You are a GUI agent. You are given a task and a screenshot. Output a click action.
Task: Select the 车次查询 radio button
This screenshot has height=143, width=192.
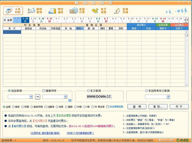tap(88, 91)
